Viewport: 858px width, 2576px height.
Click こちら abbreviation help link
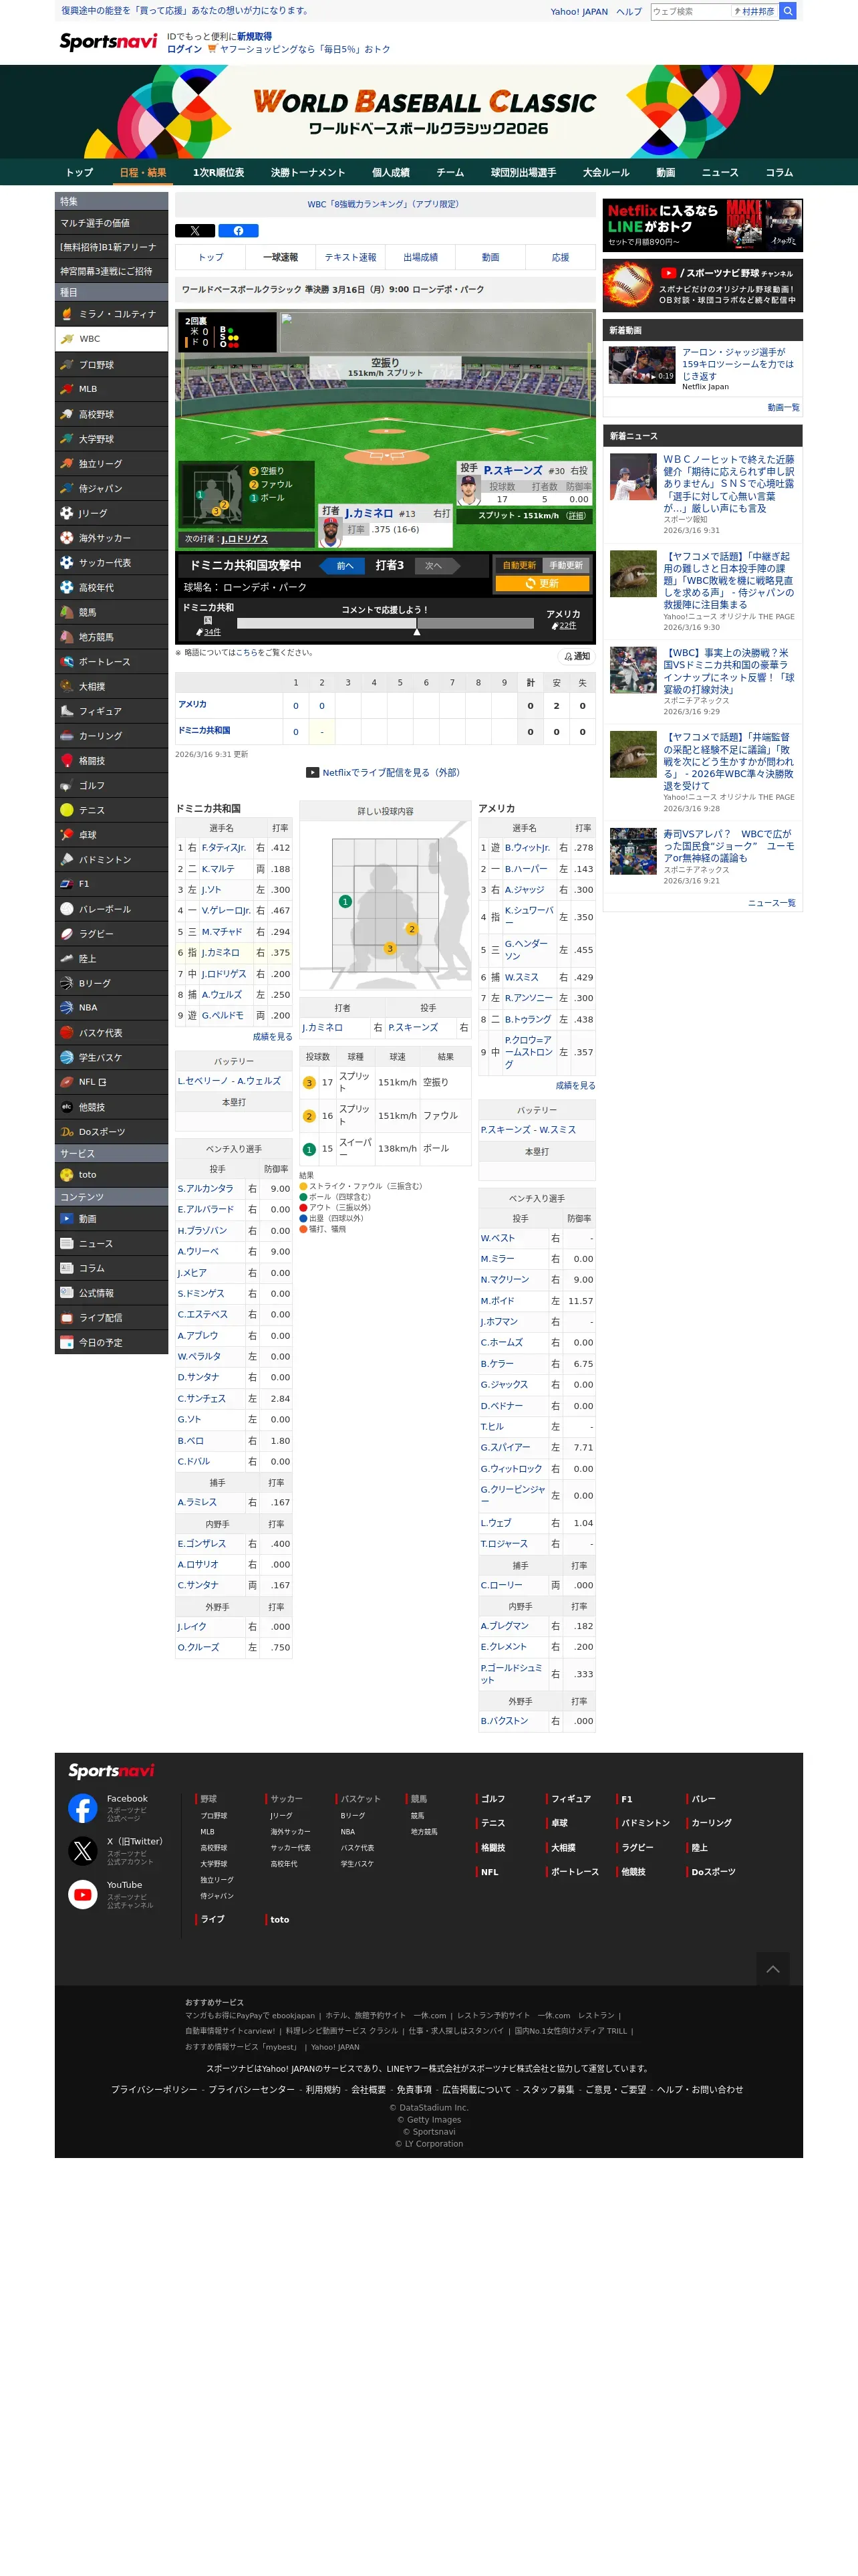click(247, 653)
